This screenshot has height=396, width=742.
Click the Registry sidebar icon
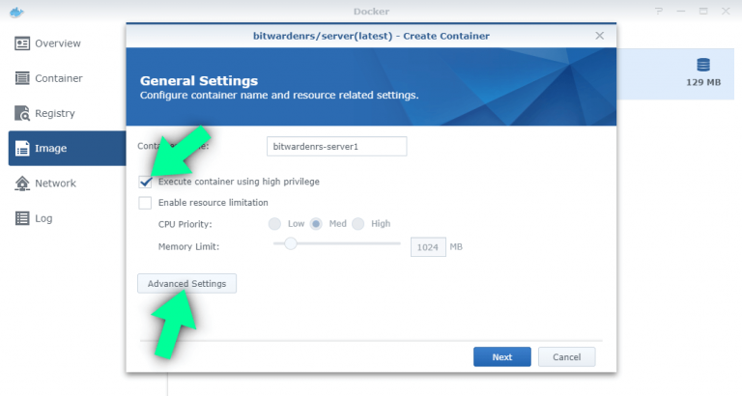(x=22, y=113)
